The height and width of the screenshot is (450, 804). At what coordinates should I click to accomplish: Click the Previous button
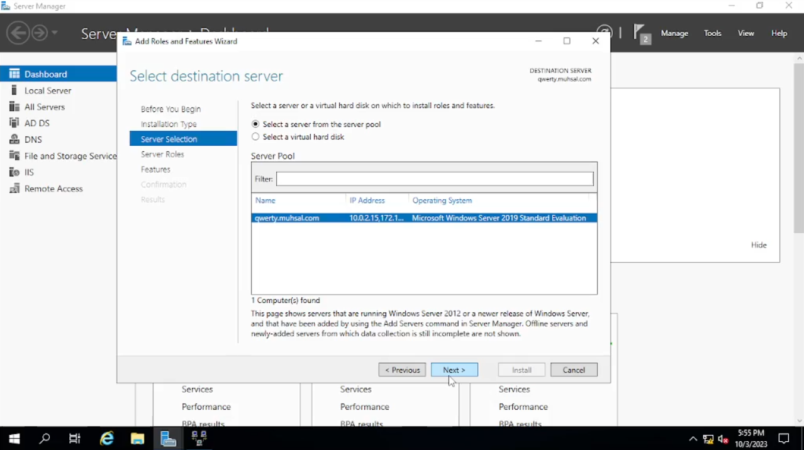(x=402, y=370)
